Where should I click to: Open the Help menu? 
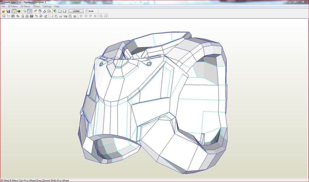pos(57,6)
